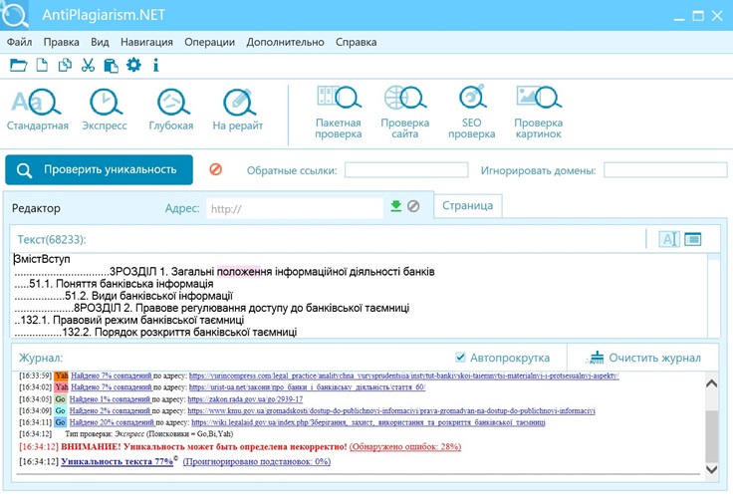Click the journal vertical scrollbar thumb
The width and height of the screenshot is (733, 498).
(x=711, y=436)
